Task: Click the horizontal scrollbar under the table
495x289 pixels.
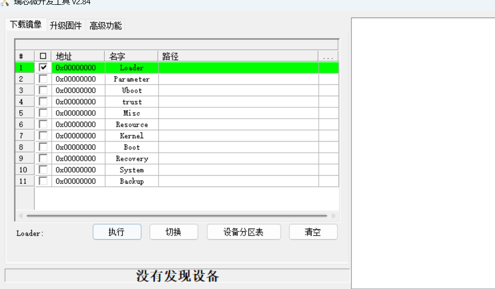Action: (176, 216)
